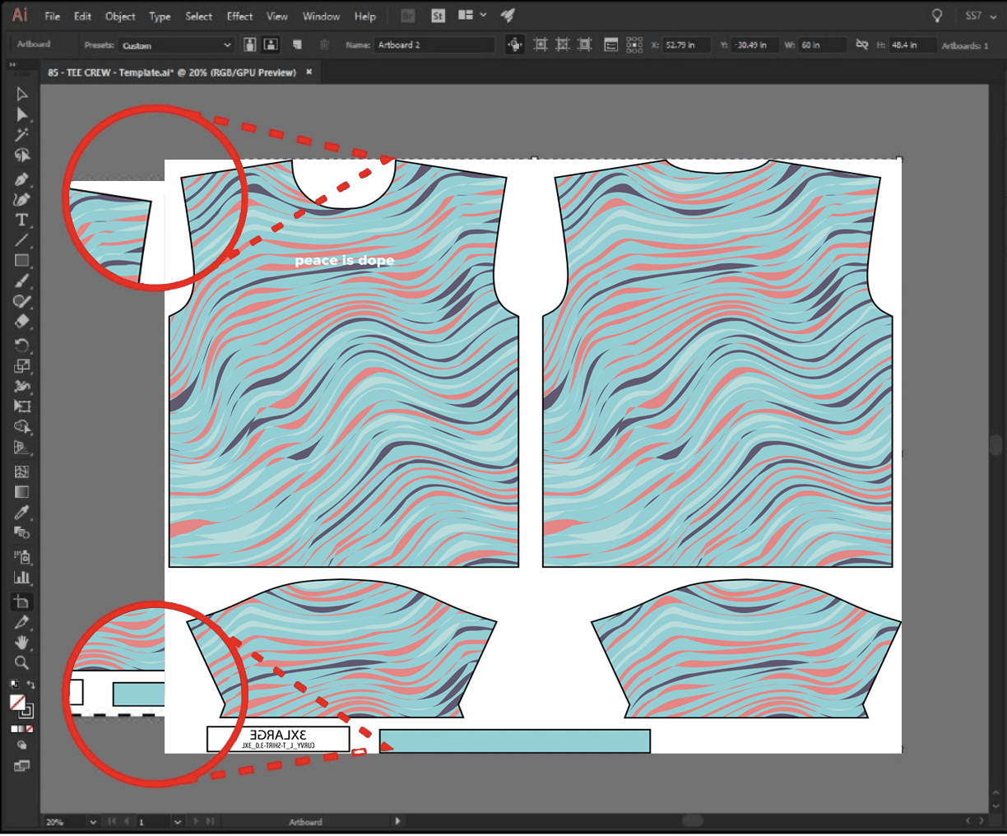This screenshot has width=1007, height=836.
Task: Select the Eraser tool
Action: [22, 322]
